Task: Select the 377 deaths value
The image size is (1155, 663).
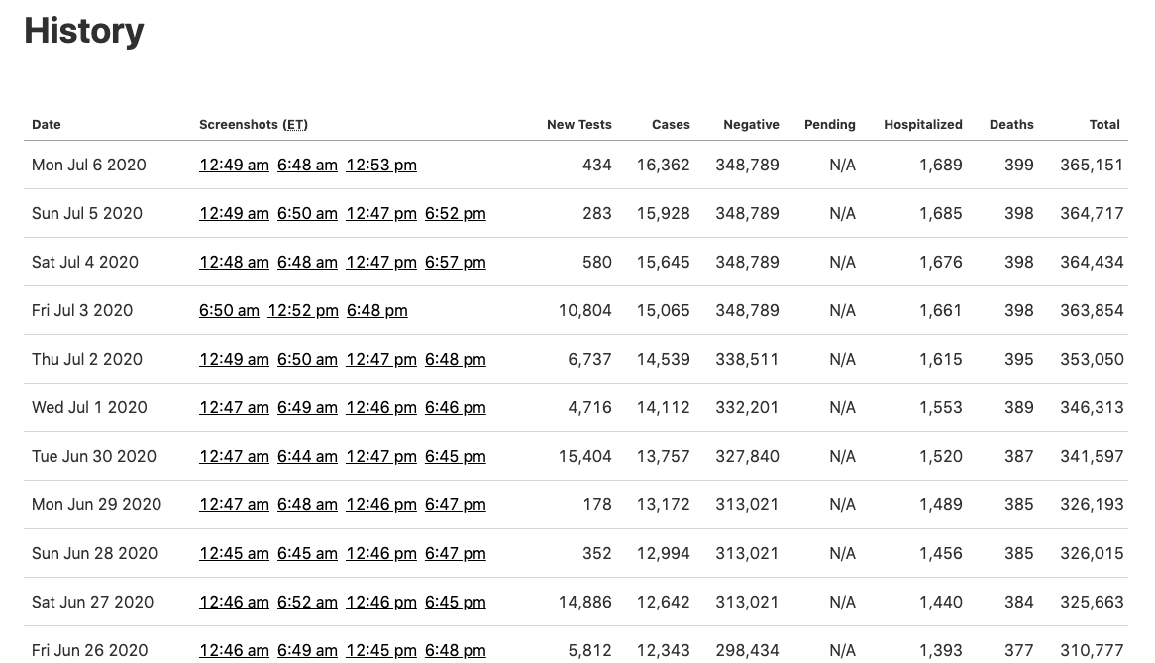Action: point(1019,651)
